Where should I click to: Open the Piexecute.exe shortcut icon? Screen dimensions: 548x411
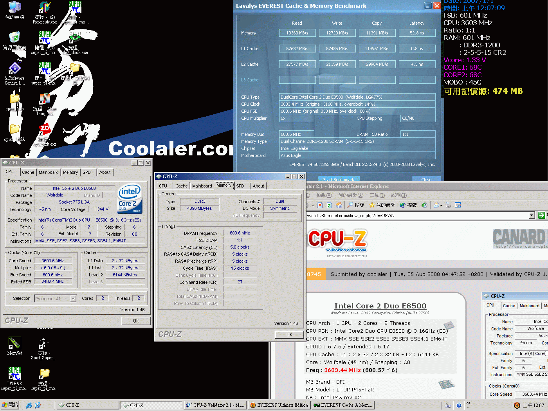45,12
